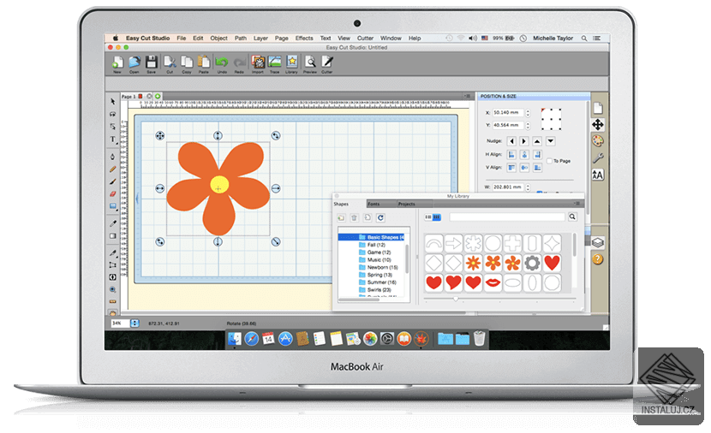Click the position and size move icon
711x433 pixels.
(598, 125)
